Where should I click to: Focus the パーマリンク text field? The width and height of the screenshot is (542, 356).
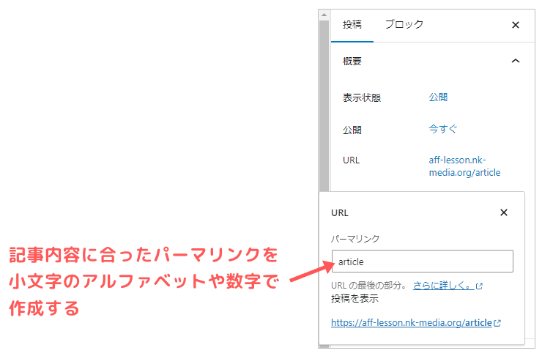pyautogui.click(x=422, y=262)
